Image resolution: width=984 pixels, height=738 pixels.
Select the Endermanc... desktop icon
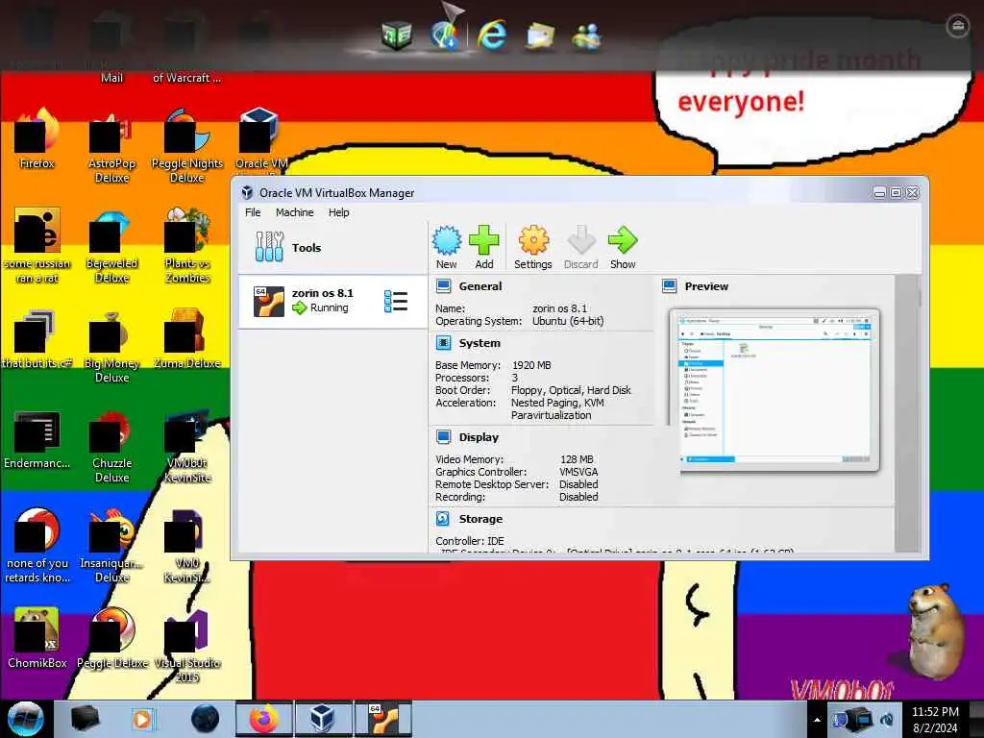37,439
